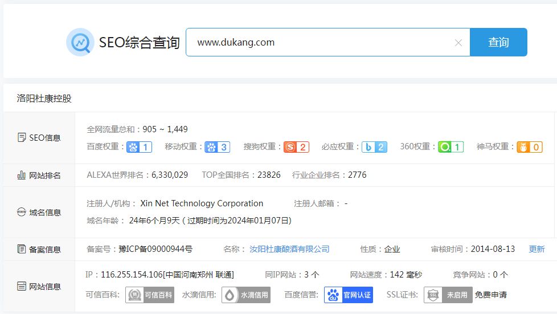
Task: Click the 网站信息 row label
Action: coord(45,286)
